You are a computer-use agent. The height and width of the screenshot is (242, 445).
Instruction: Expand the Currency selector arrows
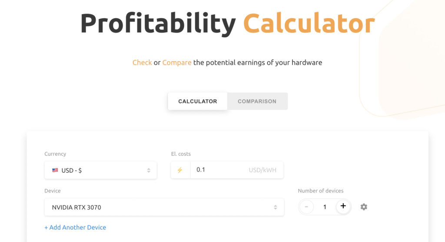point(149,170)
